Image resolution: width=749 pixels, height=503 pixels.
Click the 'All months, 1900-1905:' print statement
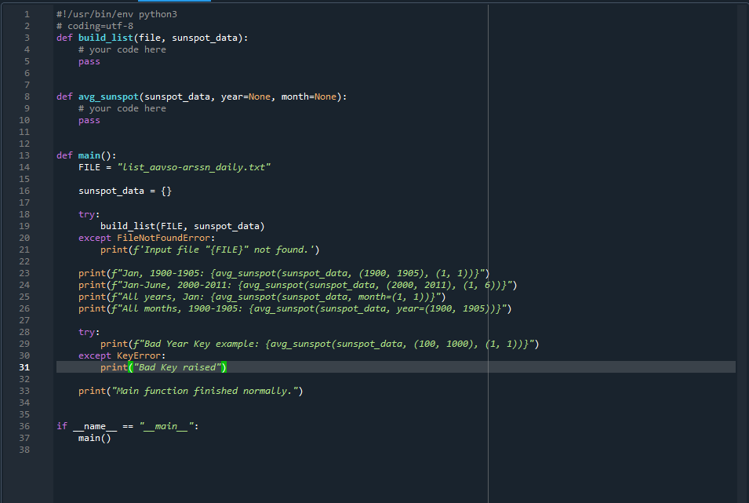click(295, 308)
